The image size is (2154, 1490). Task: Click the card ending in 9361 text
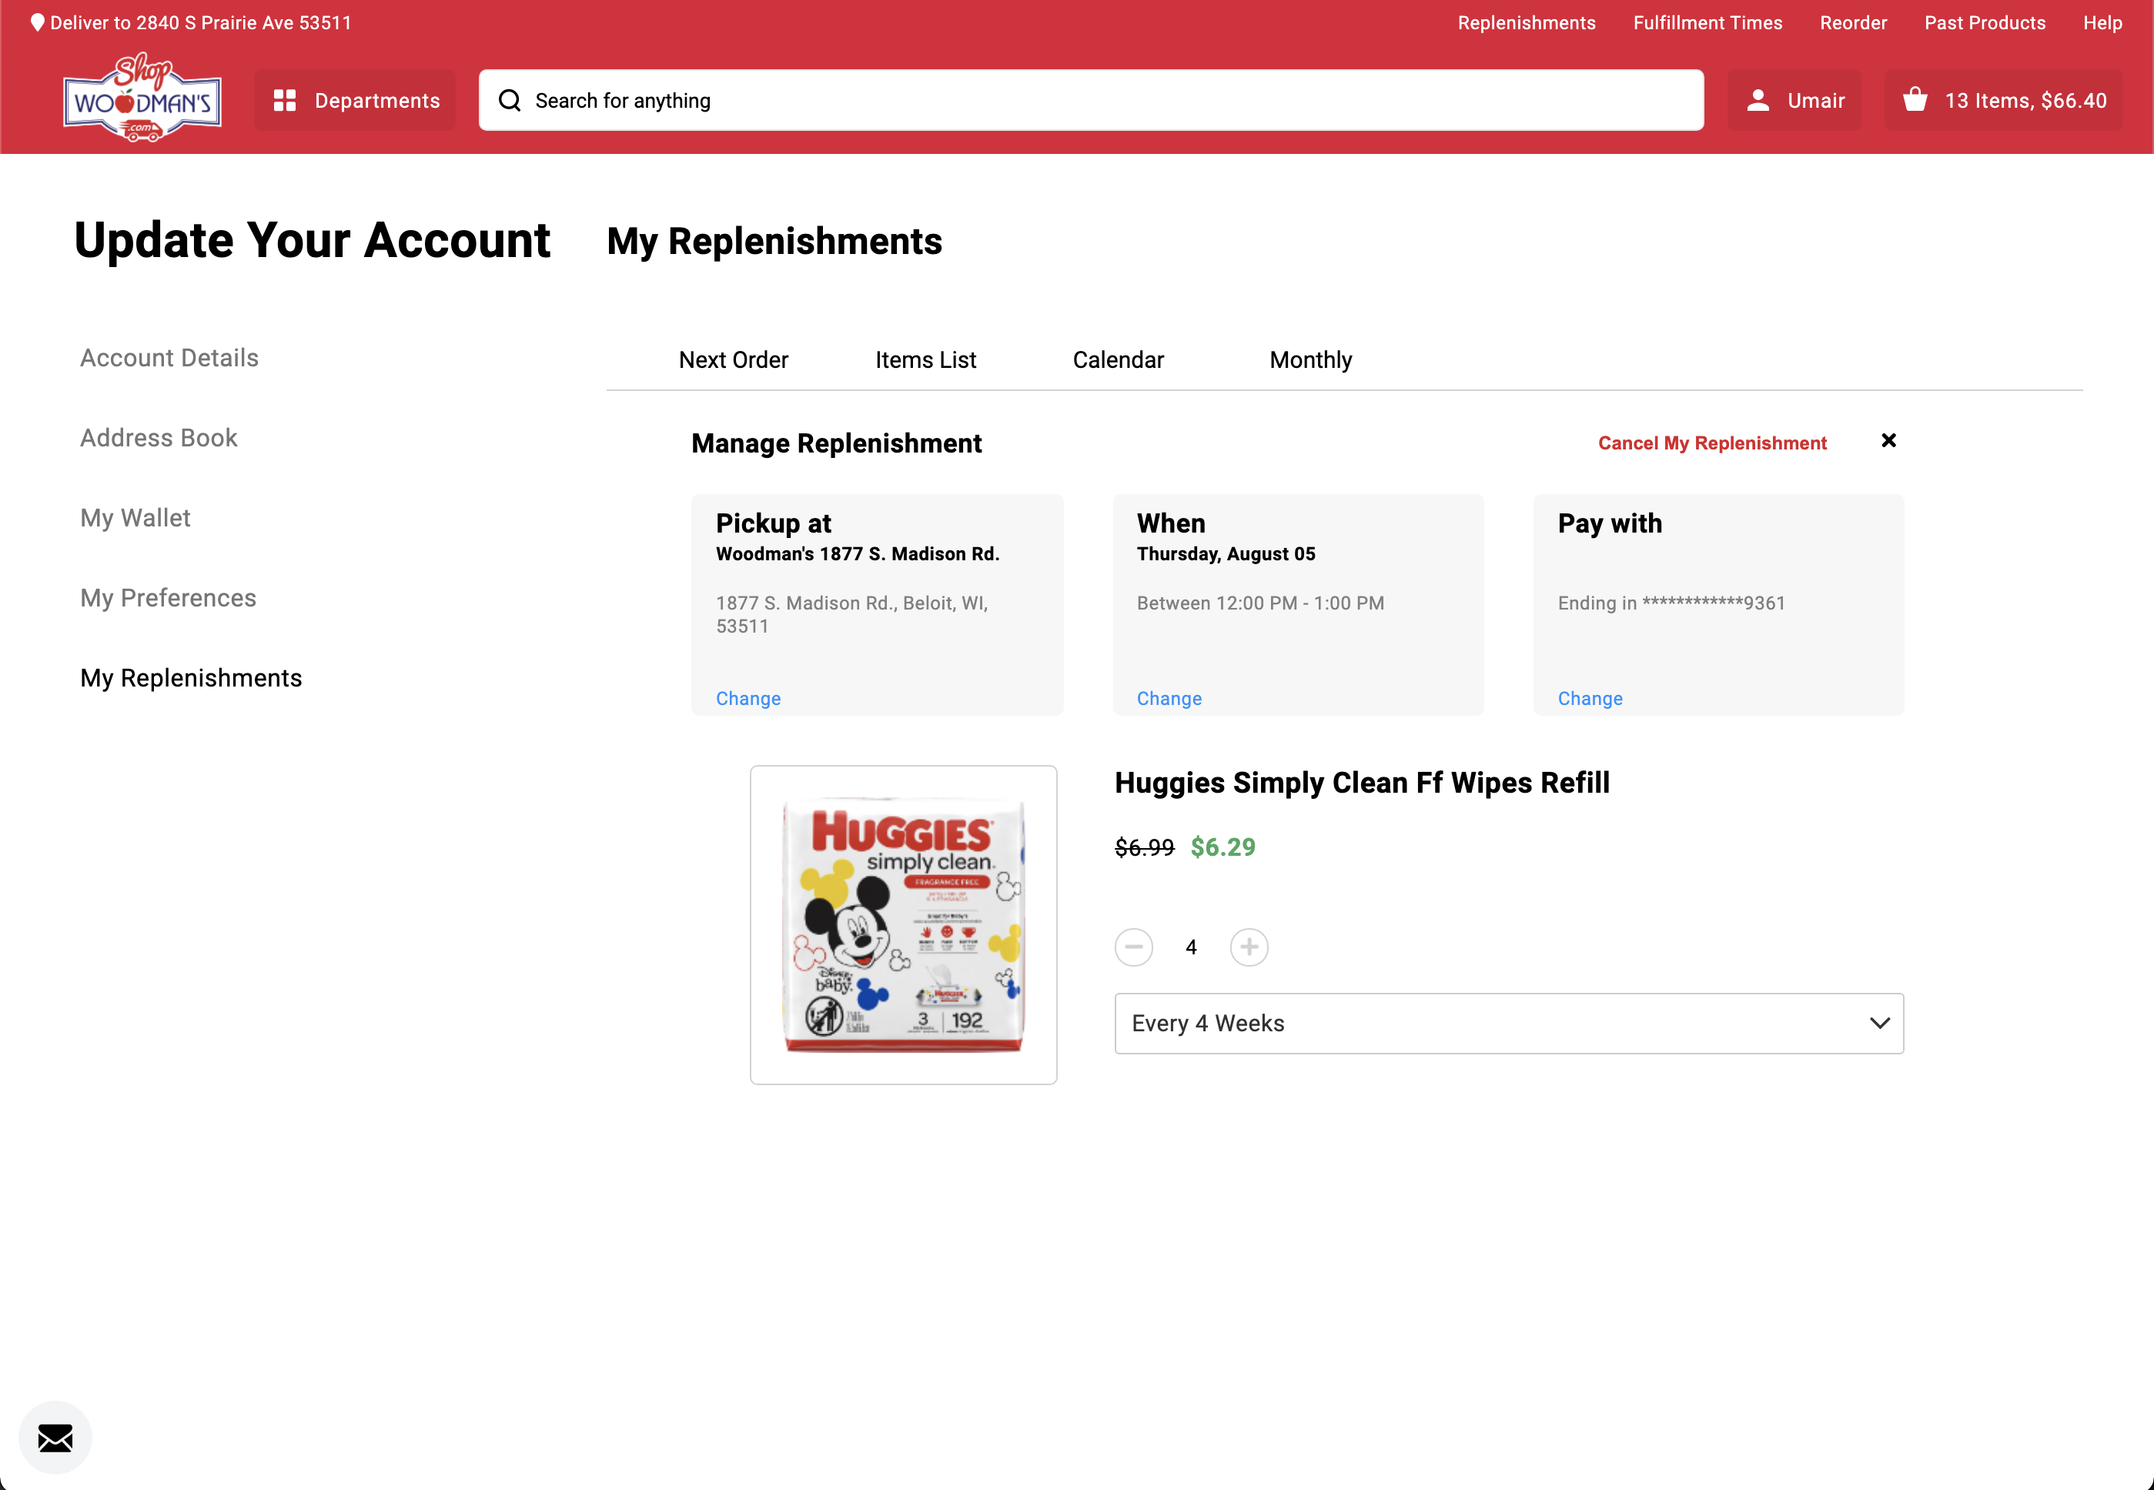(1671, 603)
